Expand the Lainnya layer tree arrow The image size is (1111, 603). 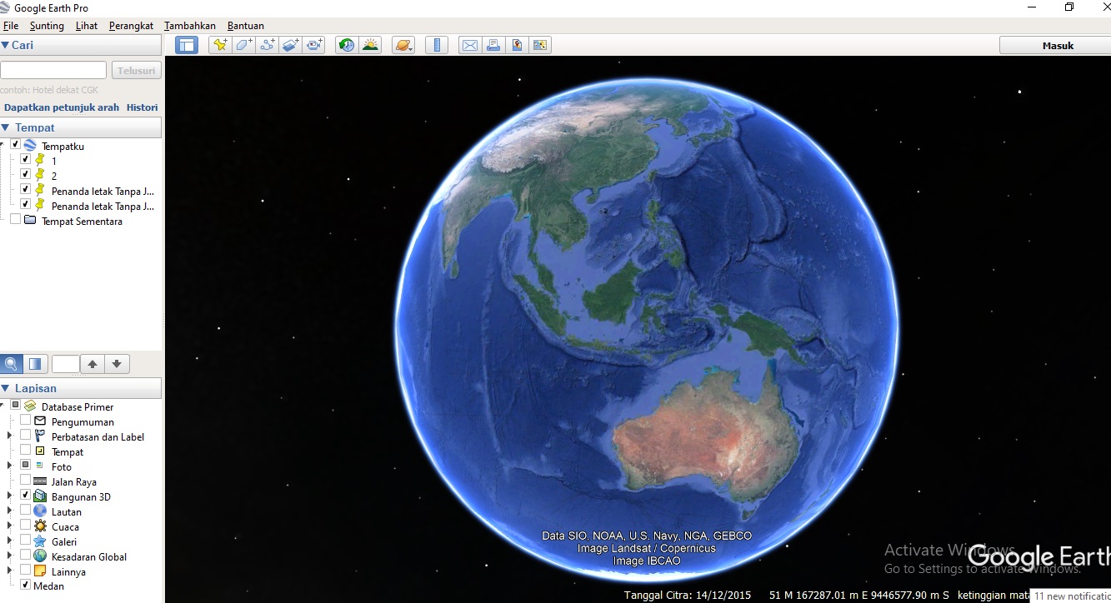tap(10, 571)
